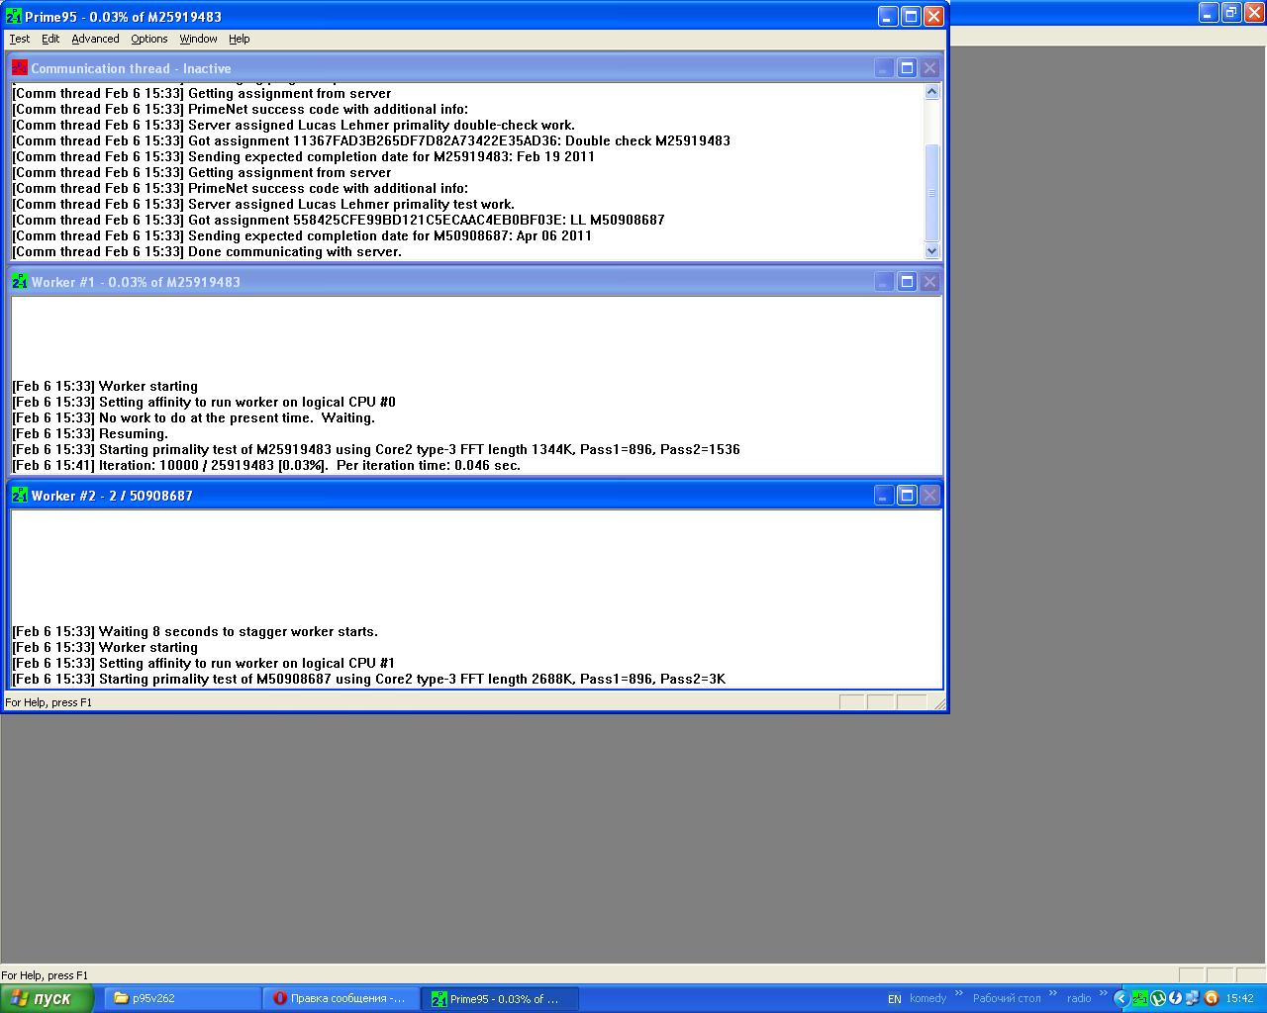Close the main Prime95 window
This screenshot has width=1267, height=1013.
933,16
